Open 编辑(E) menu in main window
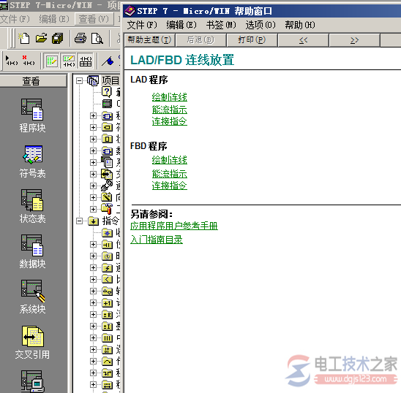Image resolution: width=401 pixels, height=393 pixels. click(x=54, y=19)
